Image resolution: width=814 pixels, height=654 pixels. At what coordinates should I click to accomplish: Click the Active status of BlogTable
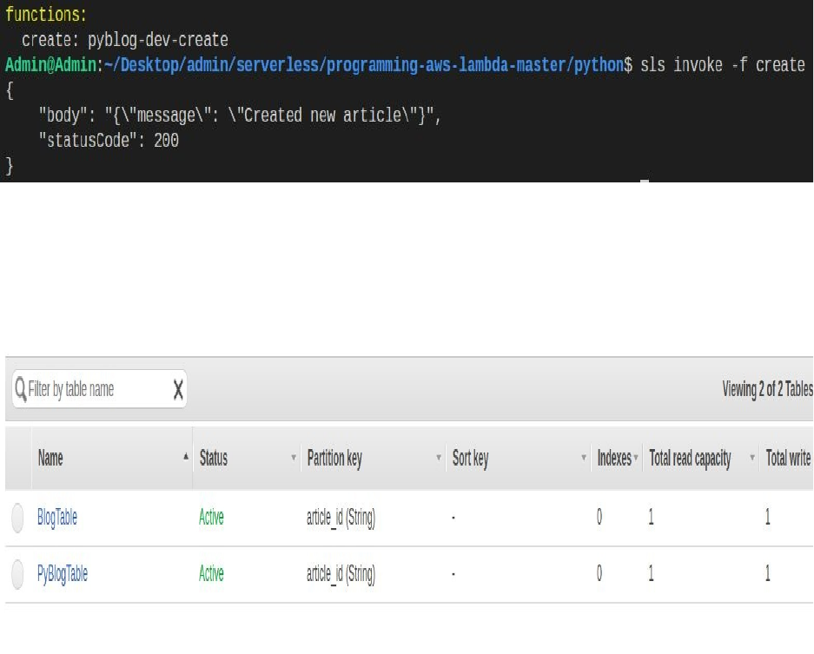click(211, 518)
